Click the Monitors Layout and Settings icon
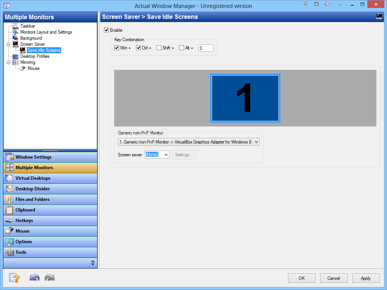This screenshot has height=290, width=387. 15,32
